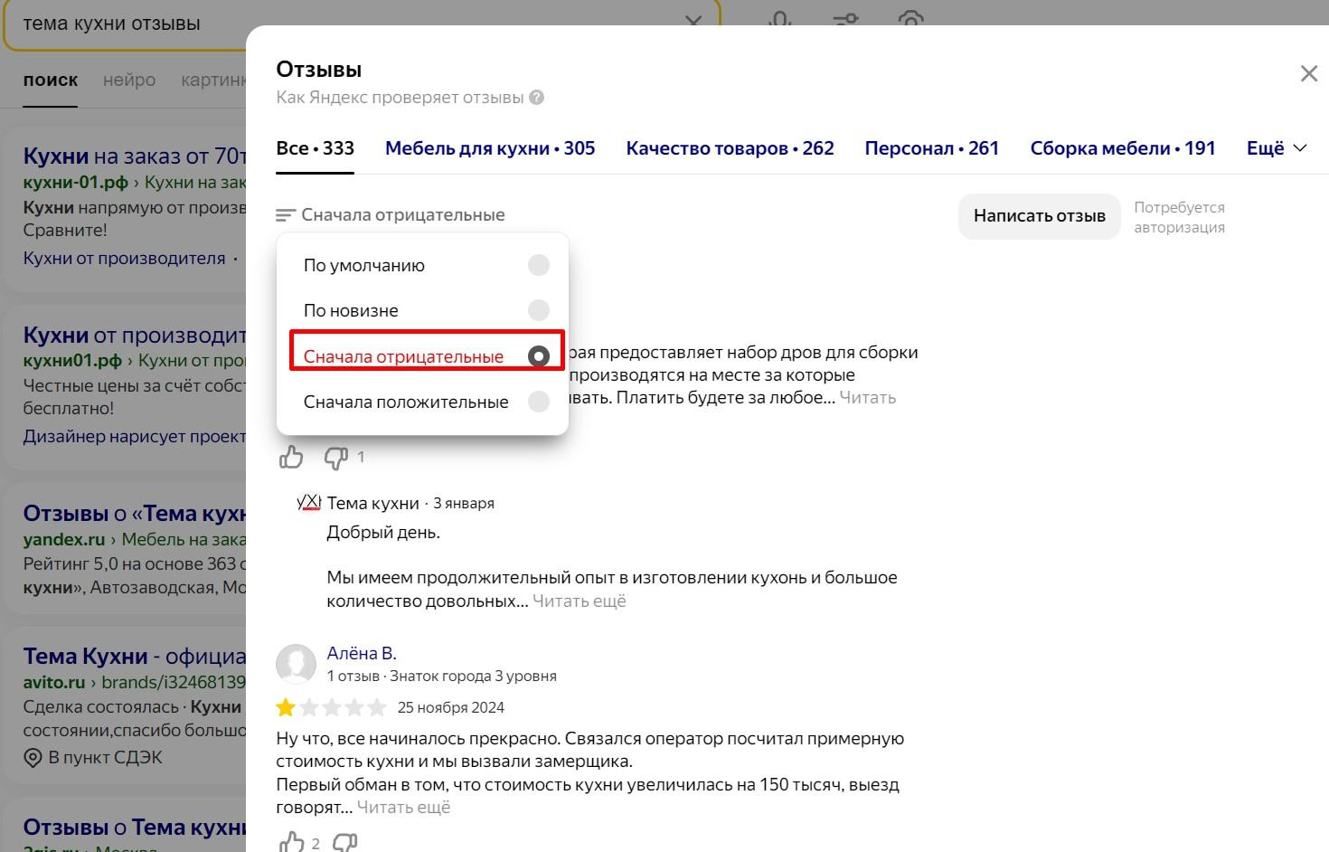Click the help icon next to Как Яндекс проверяет отзывы
Screen dimensions: 1329x852
point(537,98)
